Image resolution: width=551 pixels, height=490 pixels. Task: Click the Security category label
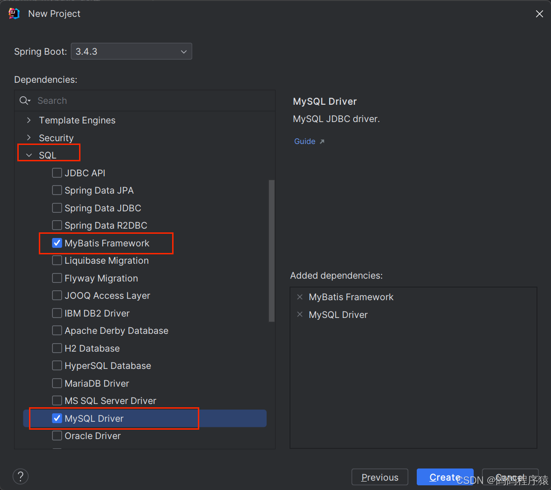[56, 138]
